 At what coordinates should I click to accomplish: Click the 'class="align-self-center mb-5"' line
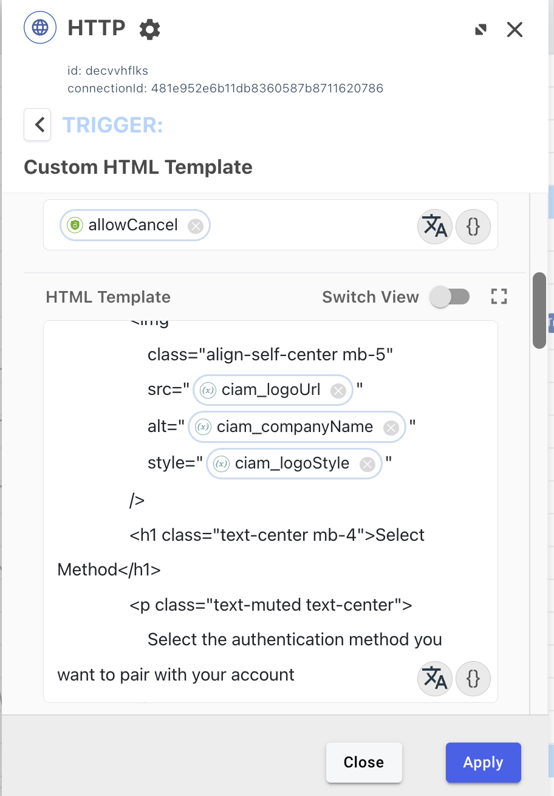coord(270,354)
